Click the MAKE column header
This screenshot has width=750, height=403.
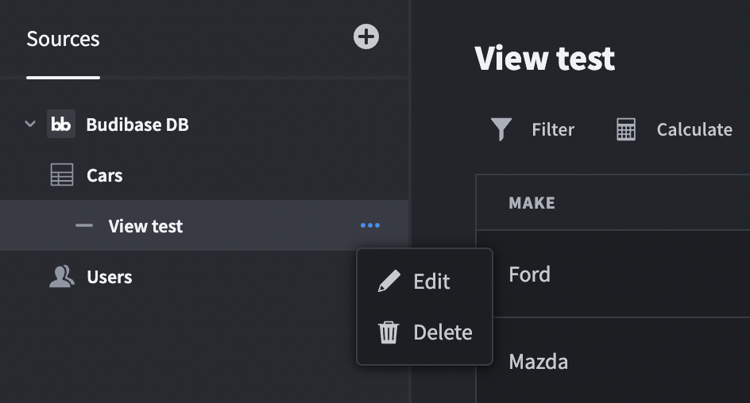point(532,203)
